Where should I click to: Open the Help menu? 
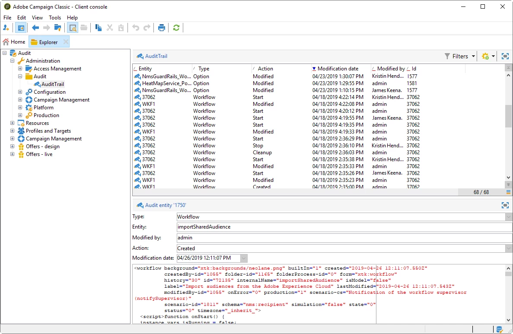72,18
